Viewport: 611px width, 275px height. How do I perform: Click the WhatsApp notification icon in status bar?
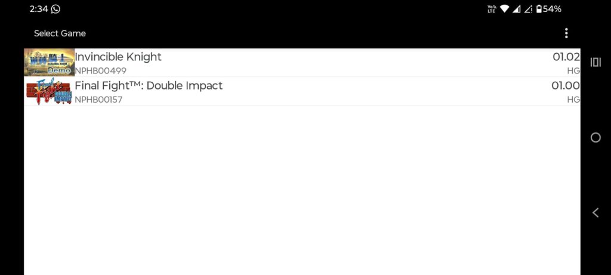[55, 9]
